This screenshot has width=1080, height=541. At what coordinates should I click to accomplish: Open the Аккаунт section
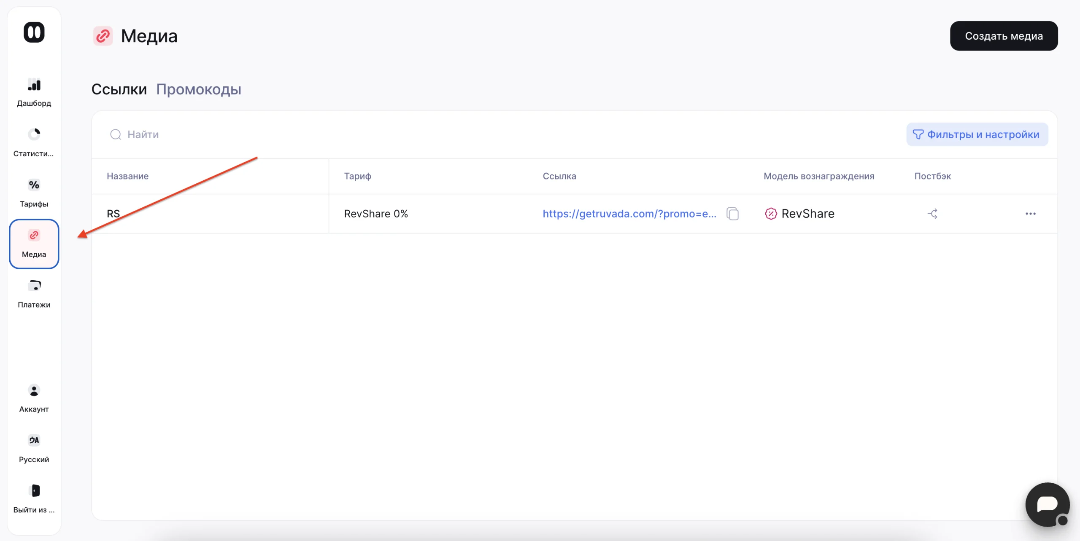[x=34, y=399]
